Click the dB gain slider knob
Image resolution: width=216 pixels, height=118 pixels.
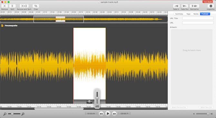click(x=97, y=98)
